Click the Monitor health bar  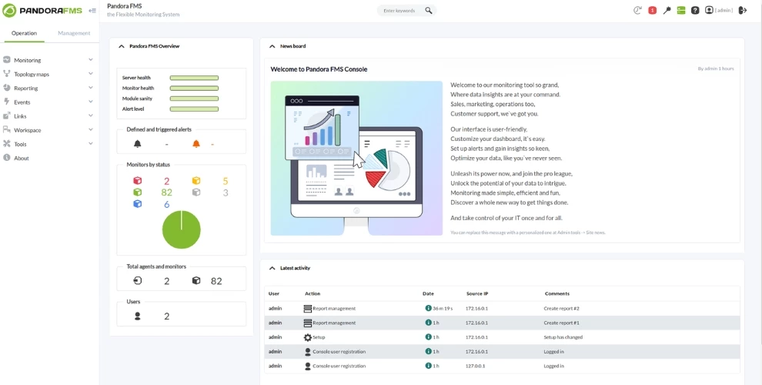click(194, 88)
